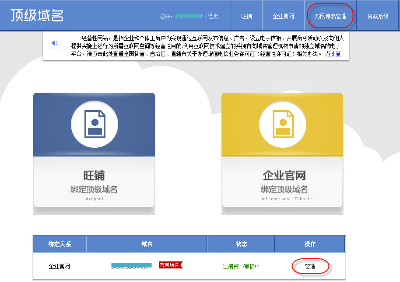Image resolution: width=400 pixels, height=282 pixels.
Task: Click the speaker announcement icon
Action: point(54,43)
